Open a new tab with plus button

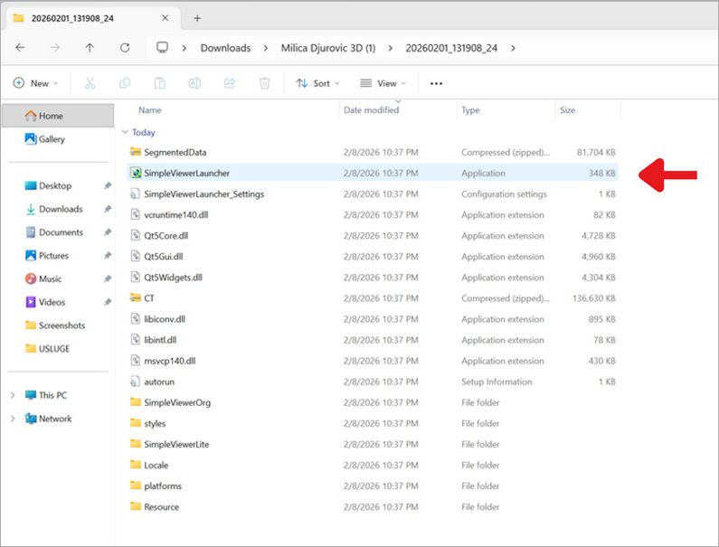point(197,18)
